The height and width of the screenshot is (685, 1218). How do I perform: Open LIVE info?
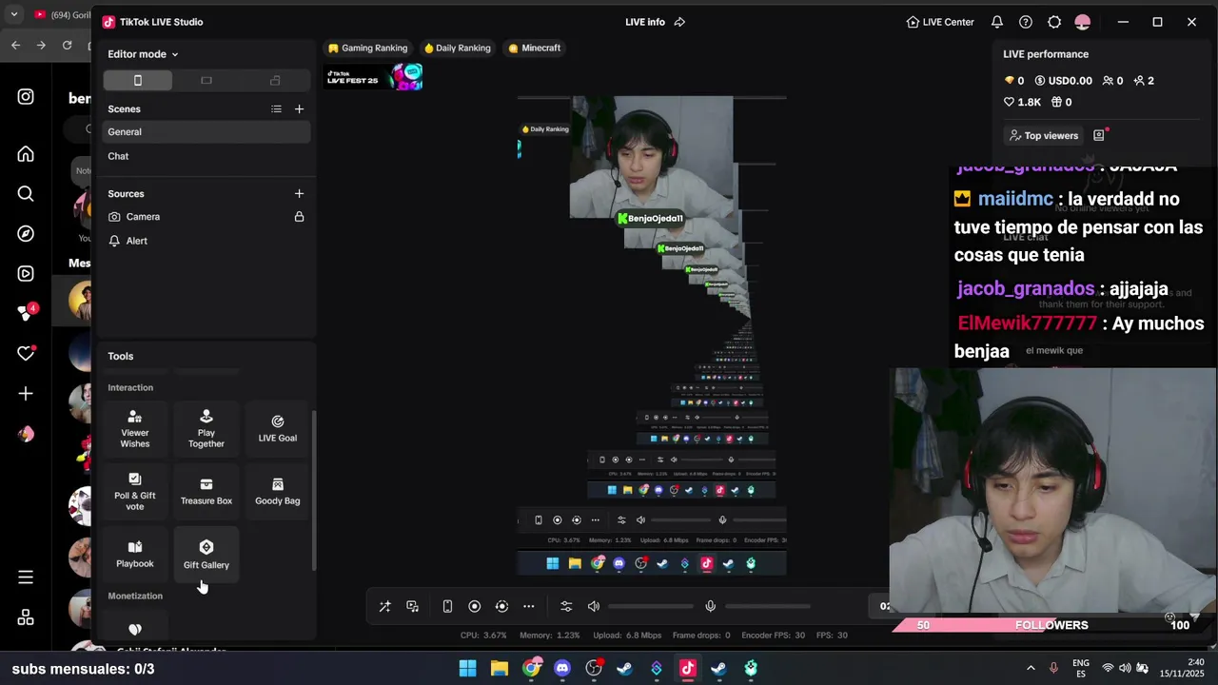click(x=645, y=22)
